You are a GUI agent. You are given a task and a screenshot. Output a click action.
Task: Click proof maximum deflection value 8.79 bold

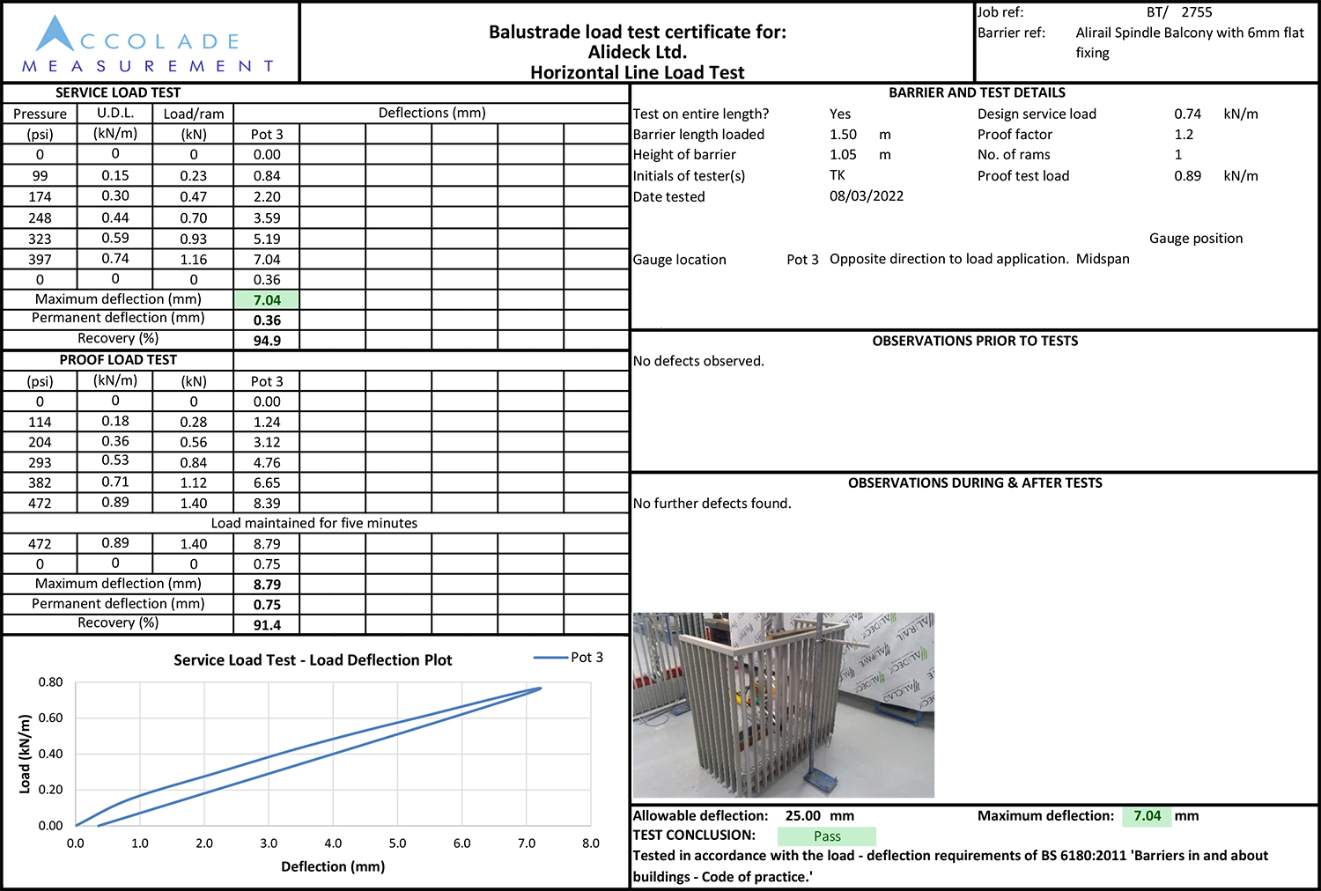(x=267, y=585)
